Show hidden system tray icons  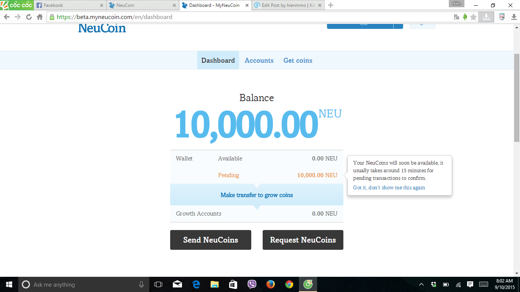(x=421, y=284)
